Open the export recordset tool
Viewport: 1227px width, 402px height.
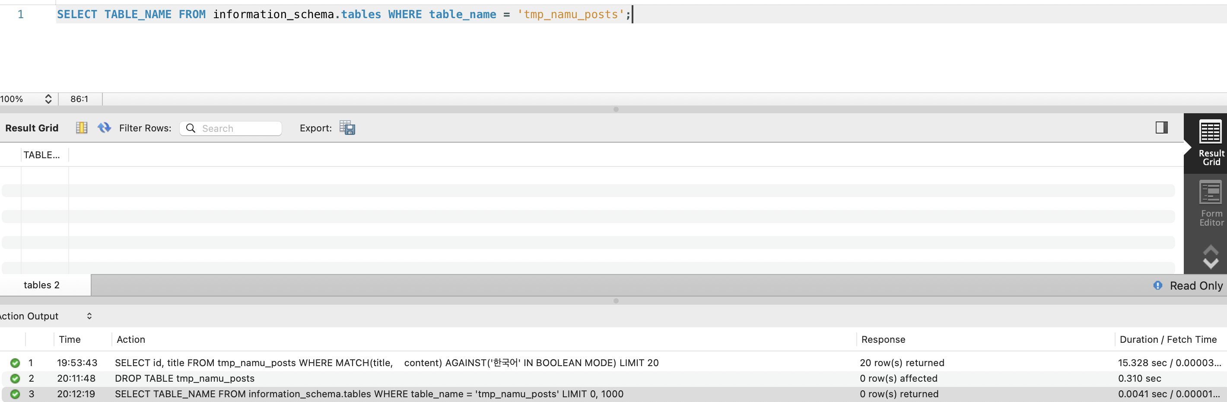click(x=347, y=128)
